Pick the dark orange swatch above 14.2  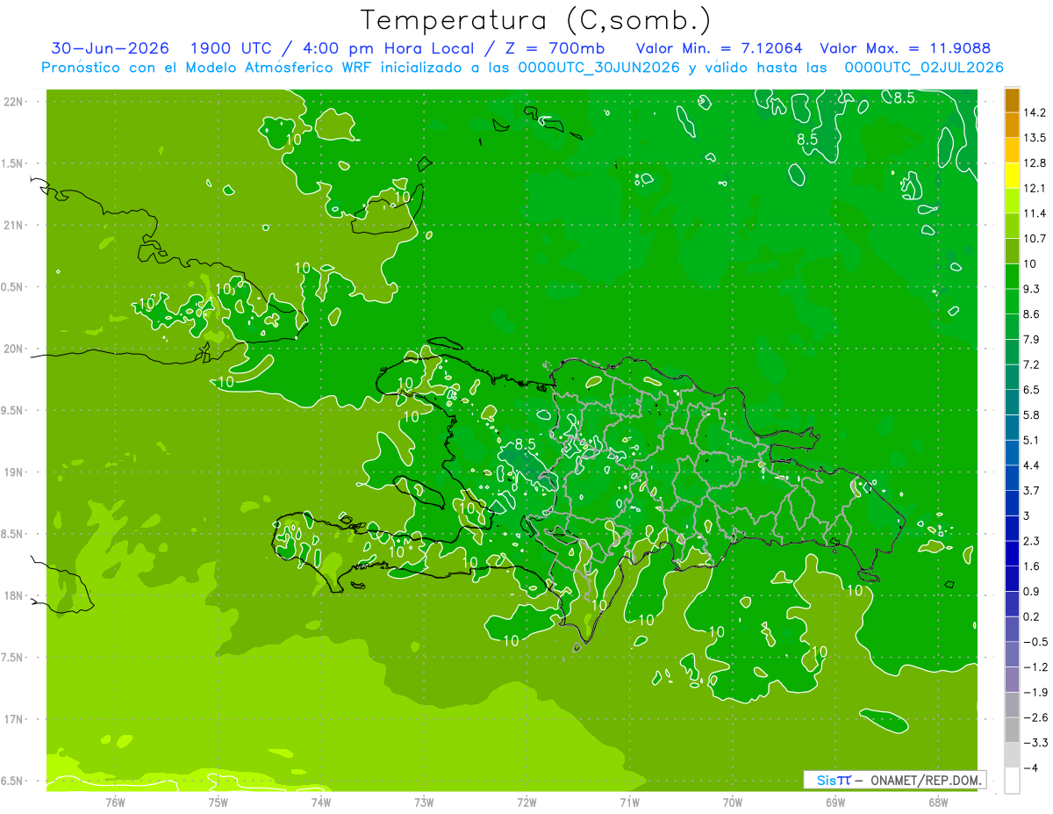tap(1012, 101)
